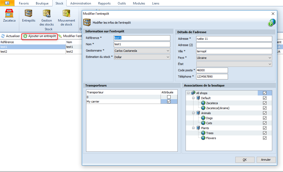Sort by the Référence column header
This screenshot has width=283, height=172.
pyautogui.click(x=33, y=42)
